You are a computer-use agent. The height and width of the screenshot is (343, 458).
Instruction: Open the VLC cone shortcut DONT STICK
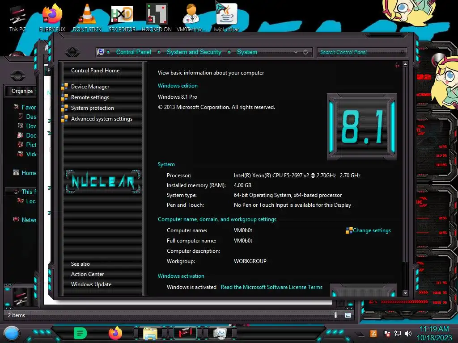click(87, 17)
